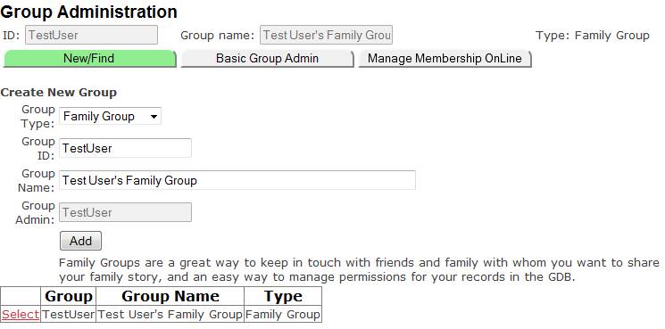Open the Group Type dropdown arrow
The width and height of the screenshot is (665, 329).
(x=154, y=117)
